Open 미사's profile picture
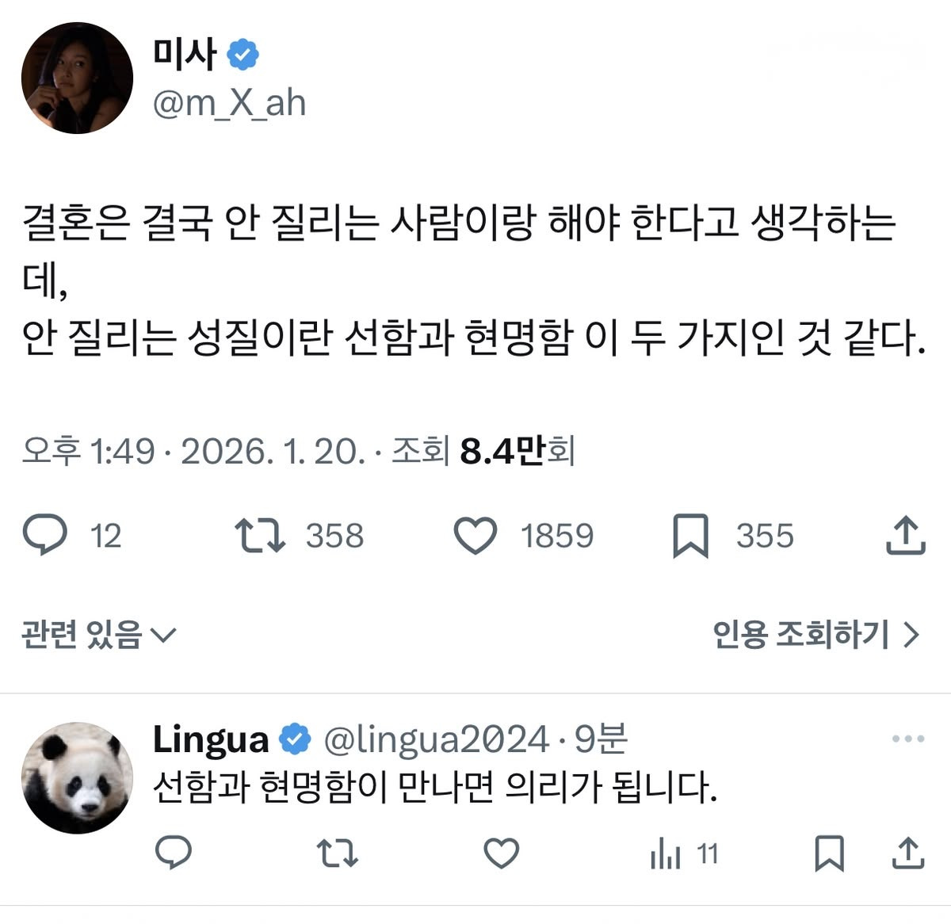The image size is (951, 924). tap(77, 78)
